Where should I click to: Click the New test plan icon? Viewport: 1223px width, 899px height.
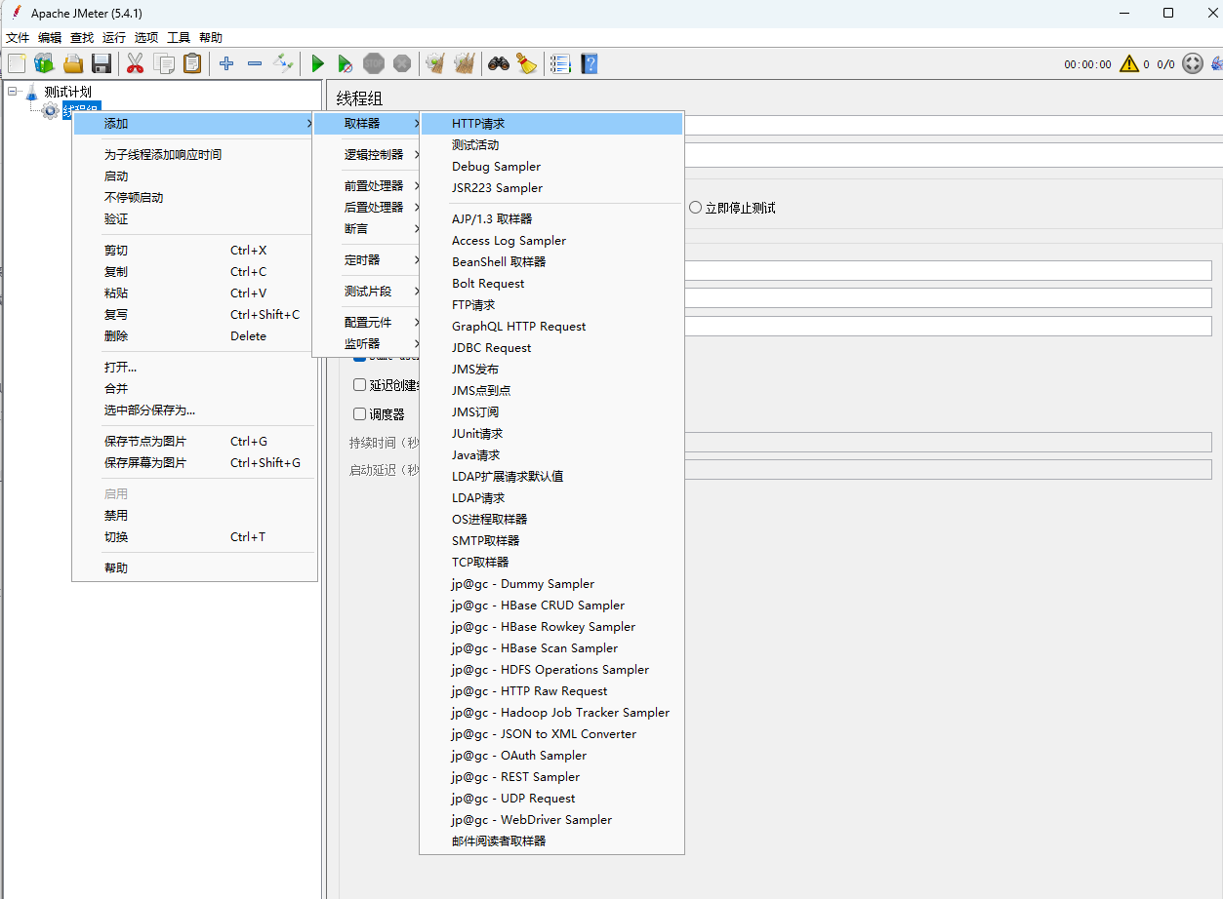(x=17, y=63)
